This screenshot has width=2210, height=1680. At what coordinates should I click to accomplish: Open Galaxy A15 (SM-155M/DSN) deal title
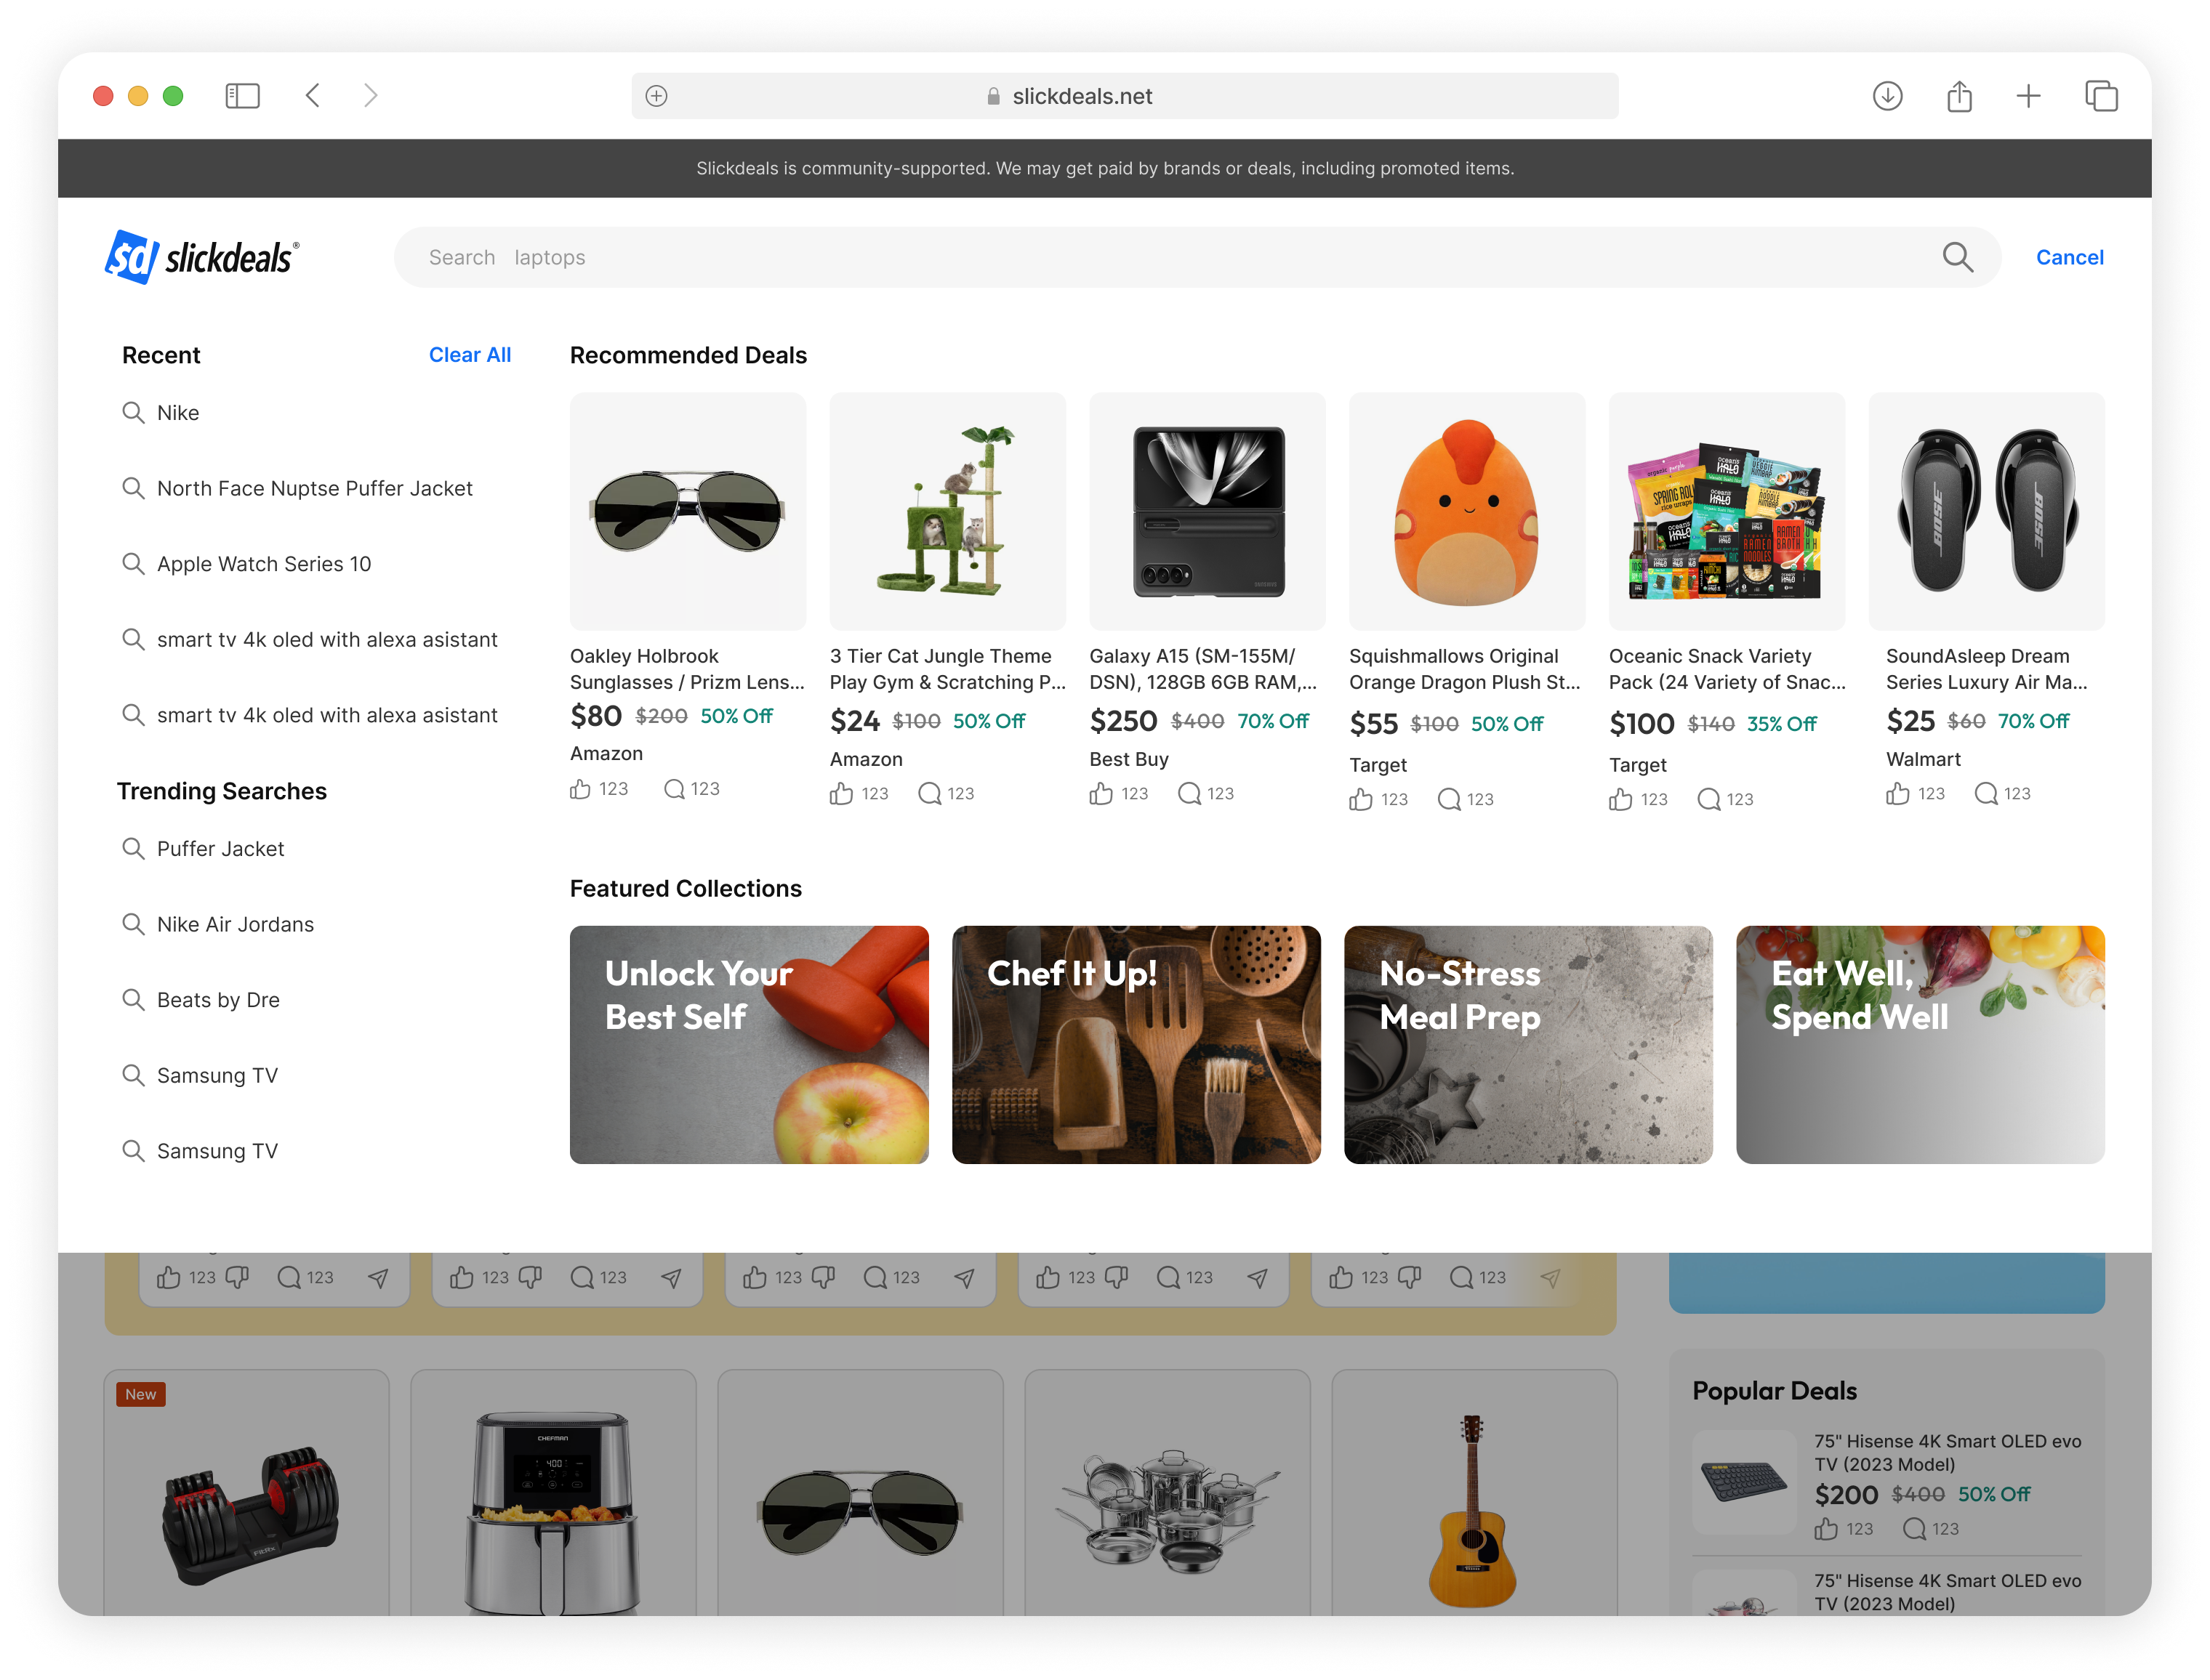pyautogui.click(x=1204, y=669)
